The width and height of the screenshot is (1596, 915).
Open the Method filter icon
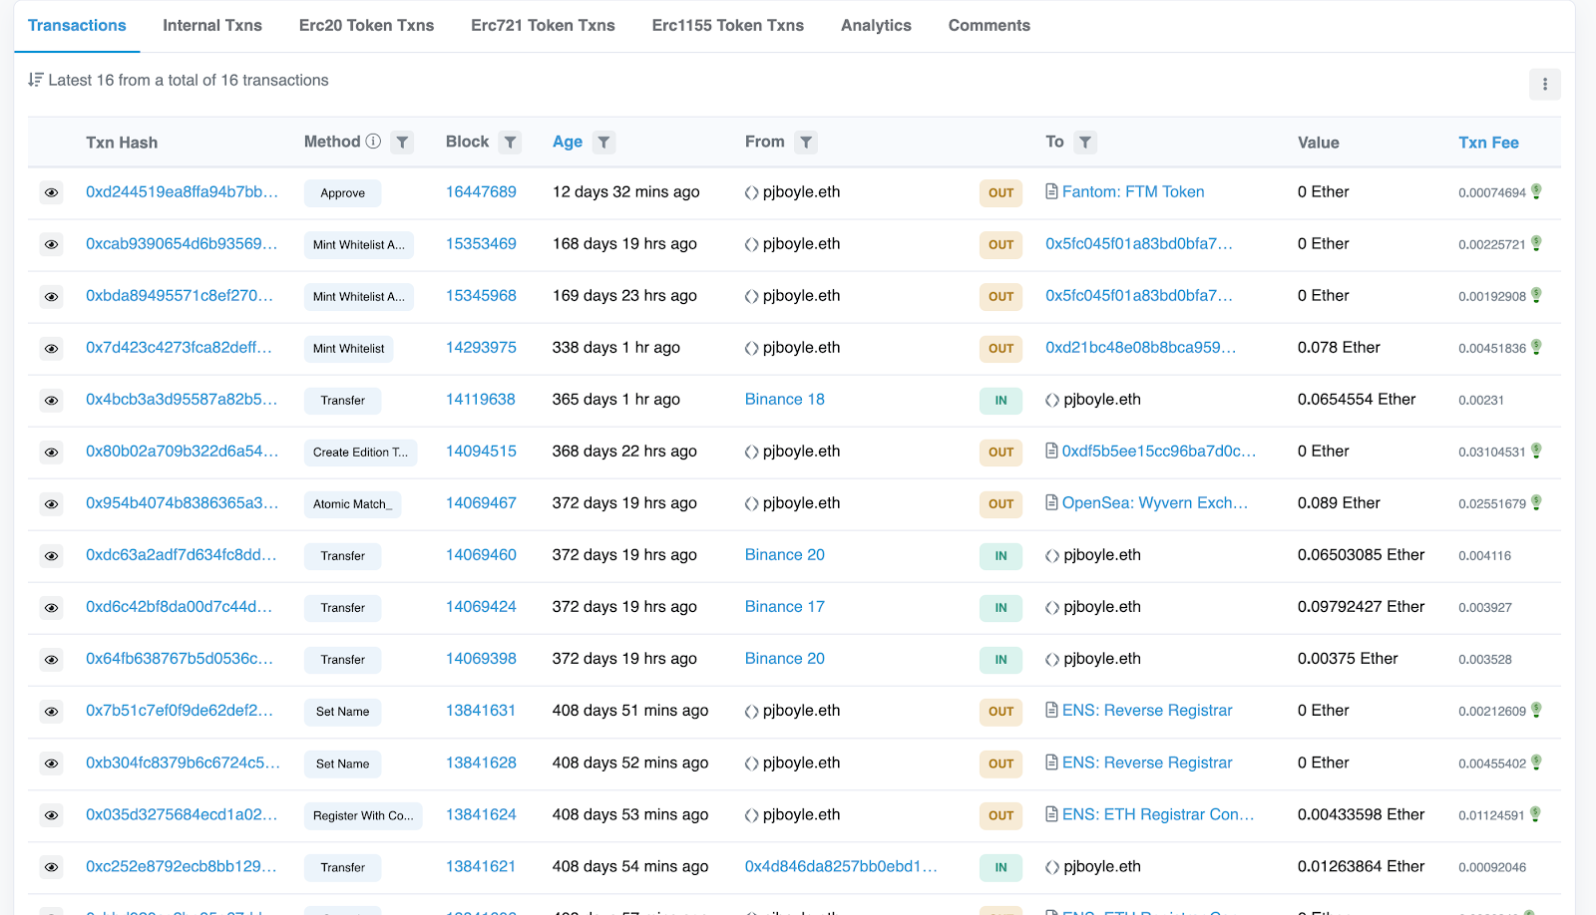(x=402, y=143)
